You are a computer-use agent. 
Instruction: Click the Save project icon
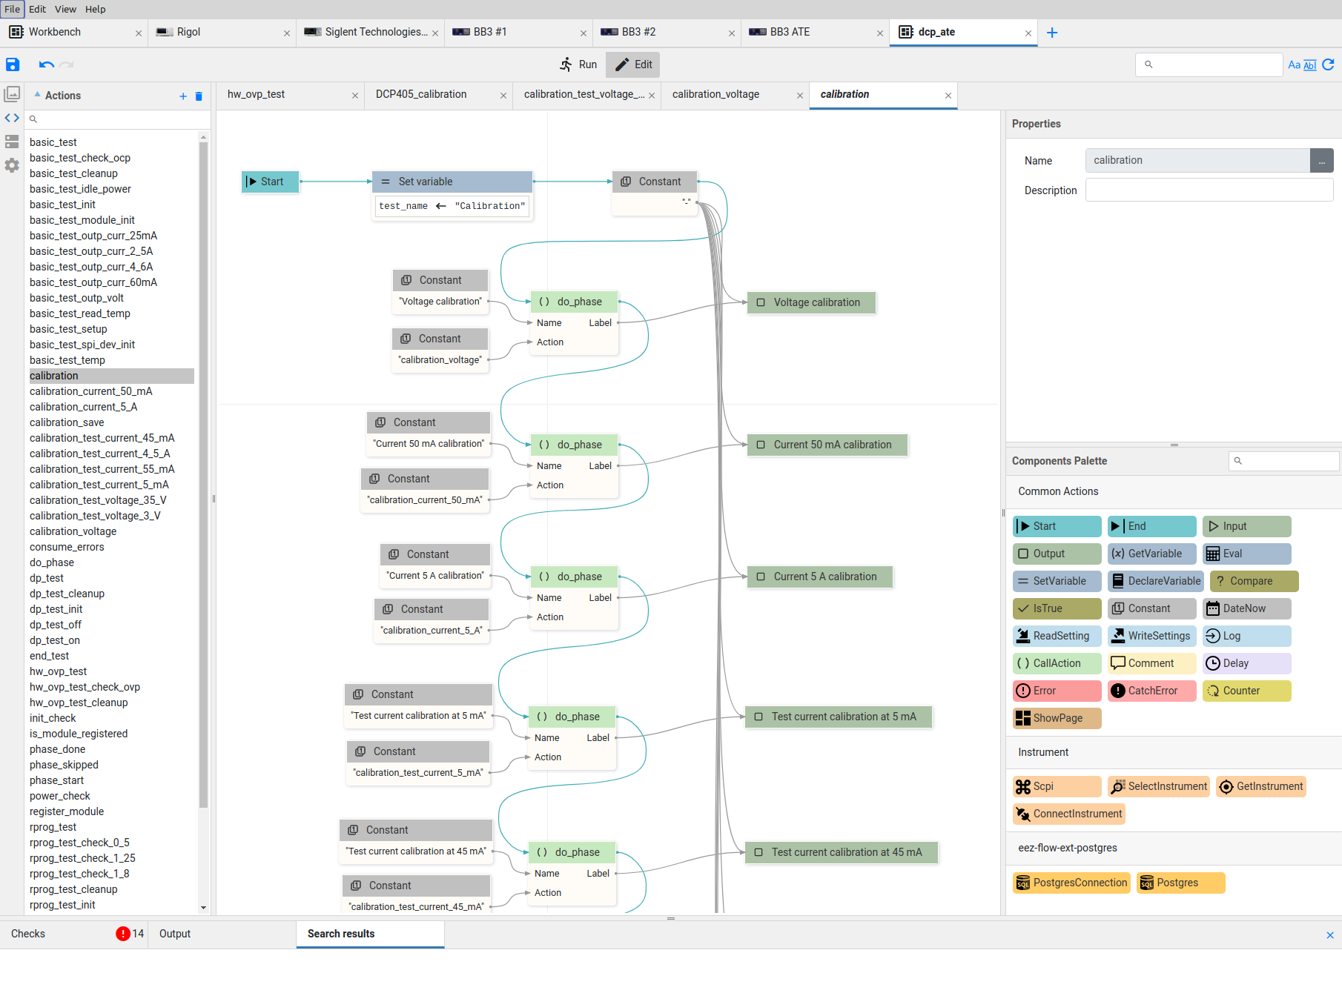[x=13, y=64]
